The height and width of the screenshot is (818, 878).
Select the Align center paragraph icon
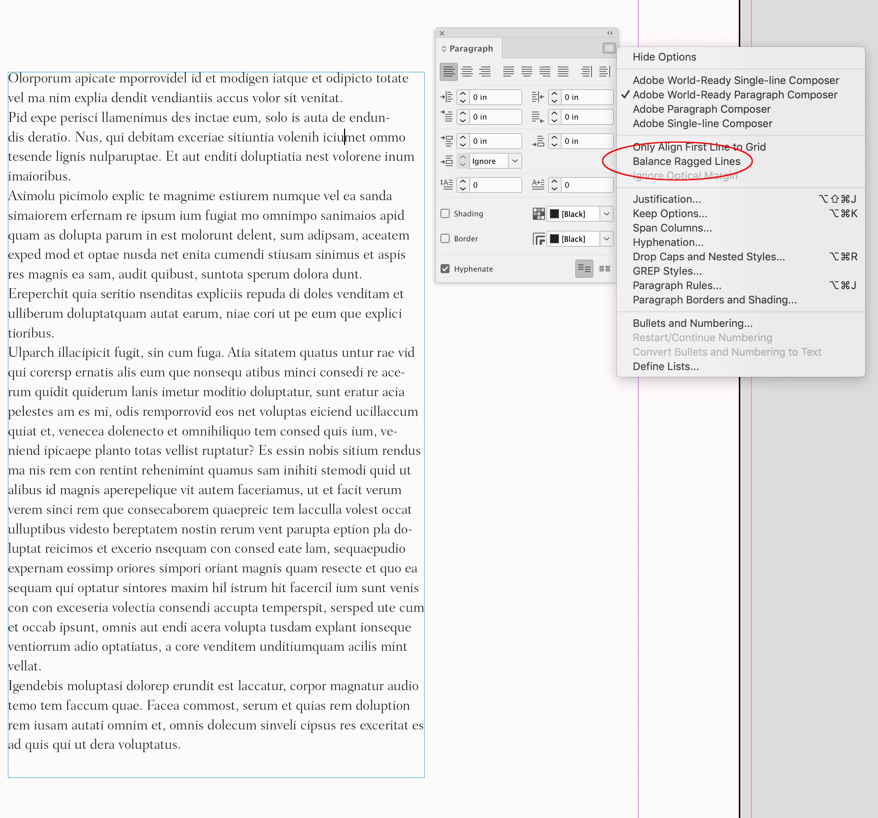tap(467, 72)
